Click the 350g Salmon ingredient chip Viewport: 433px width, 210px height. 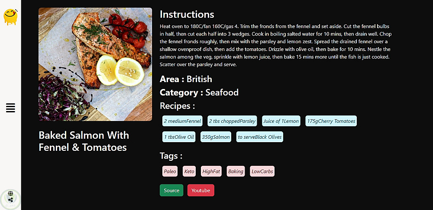pos(216,137)
